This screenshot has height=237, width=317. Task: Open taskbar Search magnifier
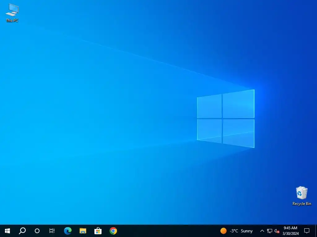[x=22, y=231]
